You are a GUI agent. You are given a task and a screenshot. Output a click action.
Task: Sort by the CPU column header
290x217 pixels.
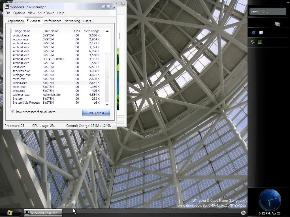point(77,31)
